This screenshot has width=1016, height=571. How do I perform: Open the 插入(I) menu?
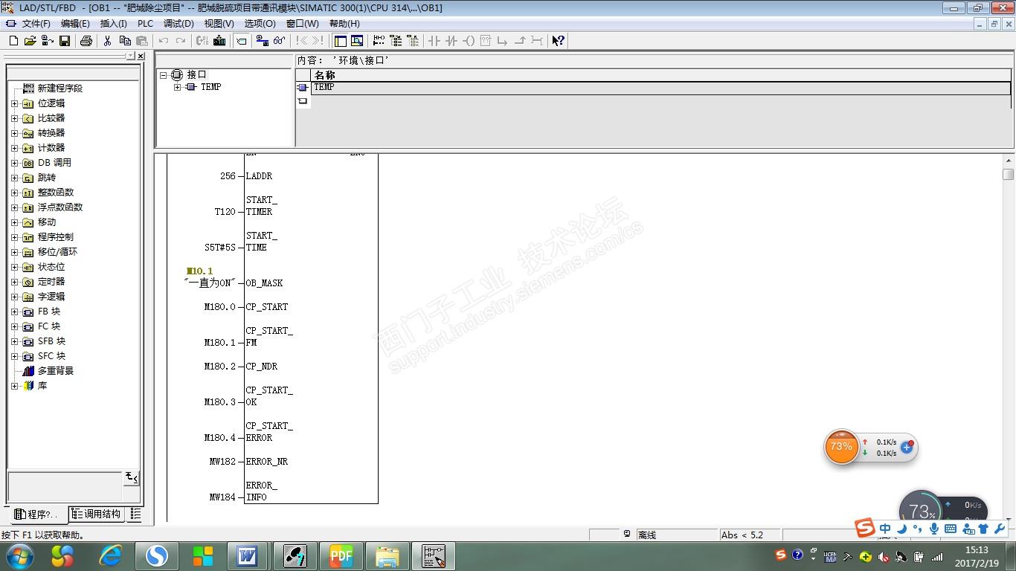click(x=114, y=24)
